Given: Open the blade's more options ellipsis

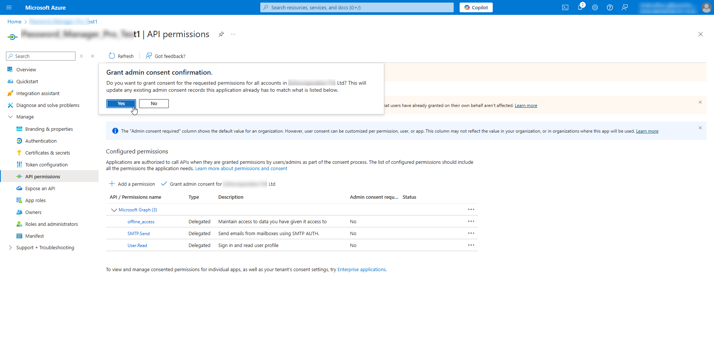Looking at the screenshot, I should tap(233, 34).
